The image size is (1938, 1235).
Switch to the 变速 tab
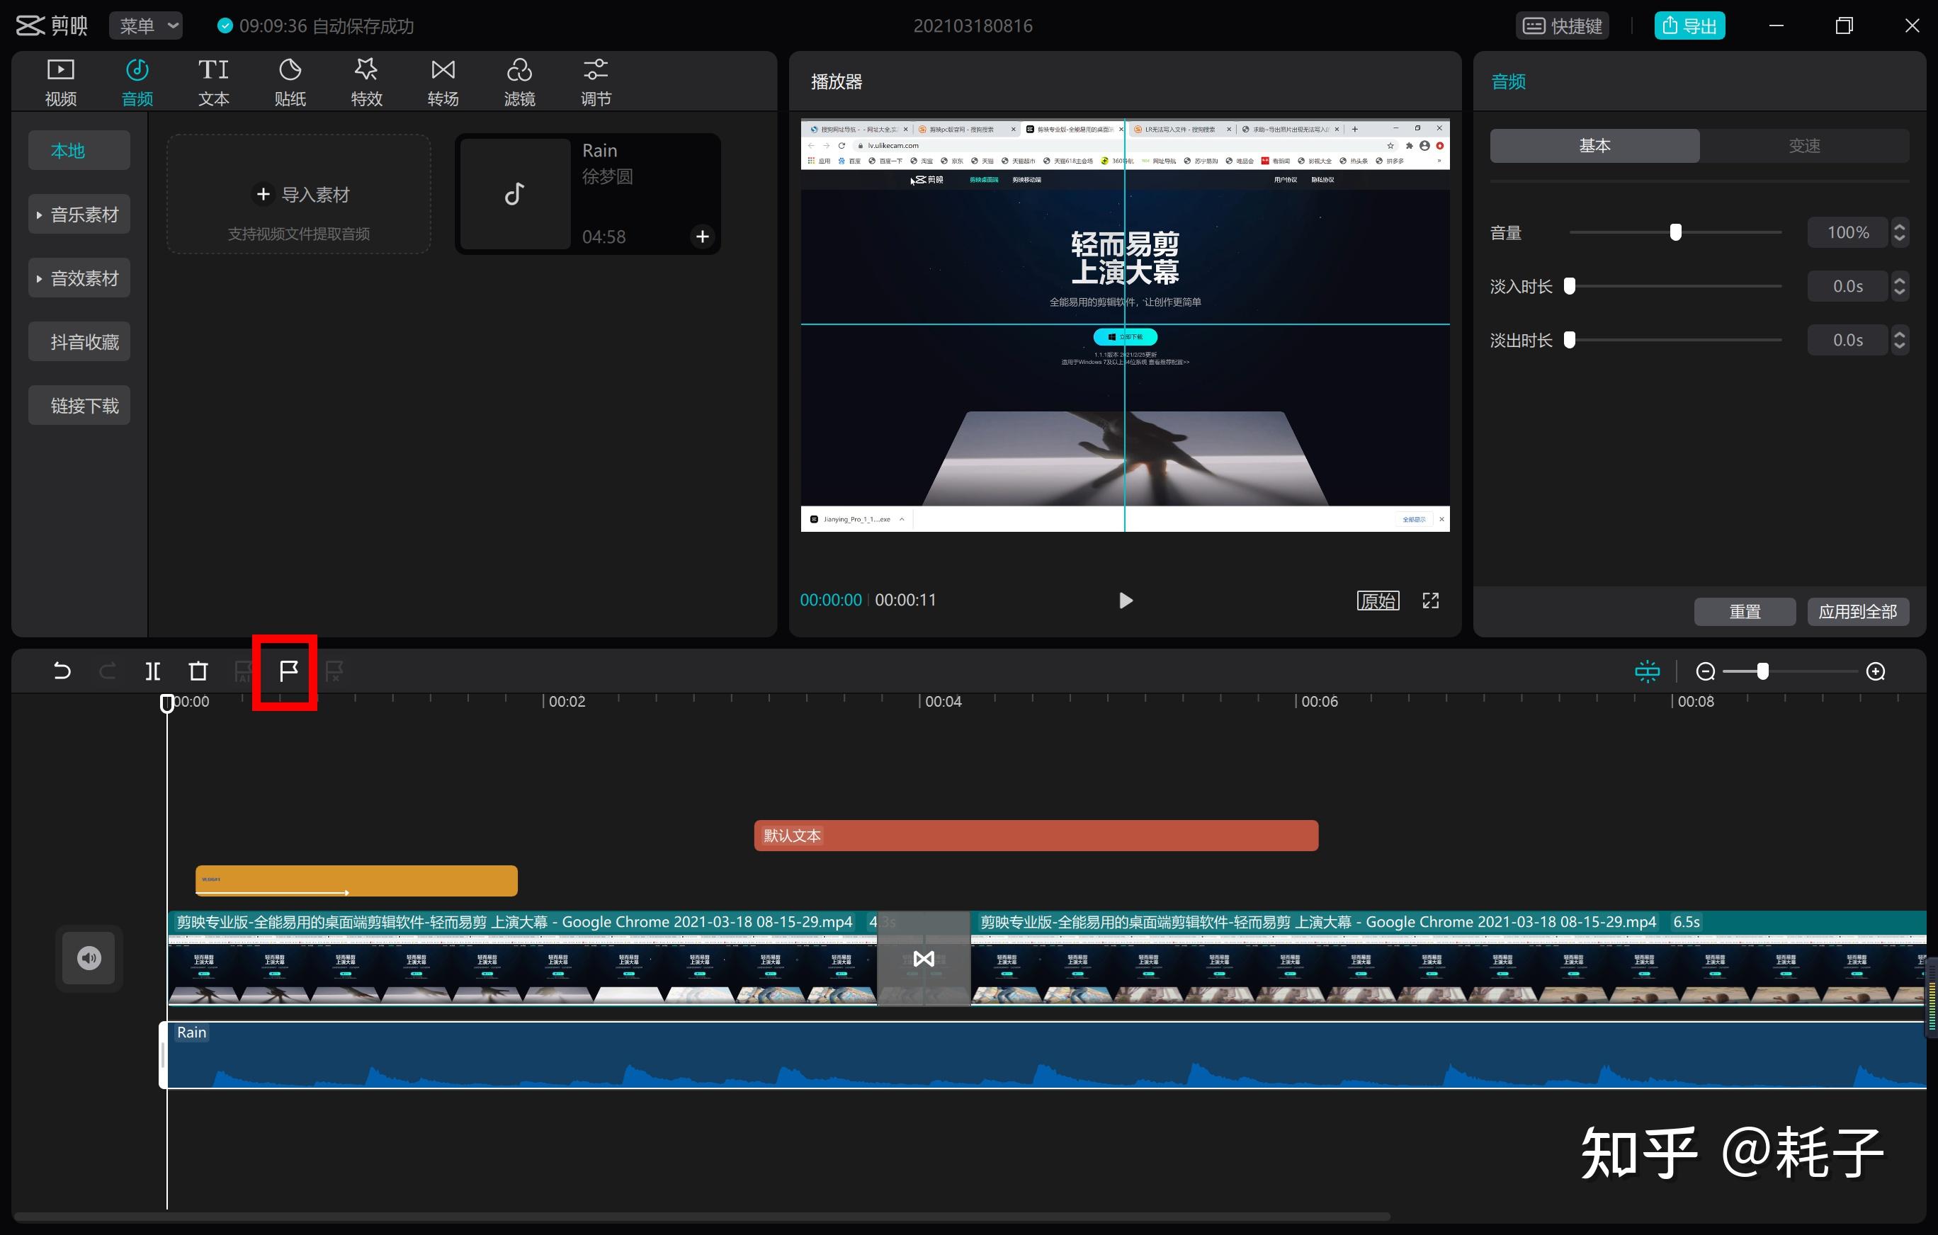coord(1803,146)
